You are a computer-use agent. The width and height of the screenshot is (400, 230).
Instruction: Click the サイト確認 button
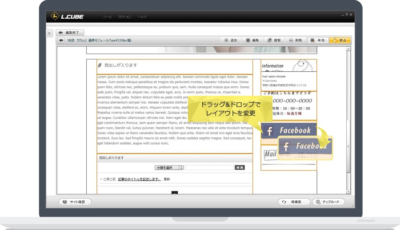[x=75, y=202]
